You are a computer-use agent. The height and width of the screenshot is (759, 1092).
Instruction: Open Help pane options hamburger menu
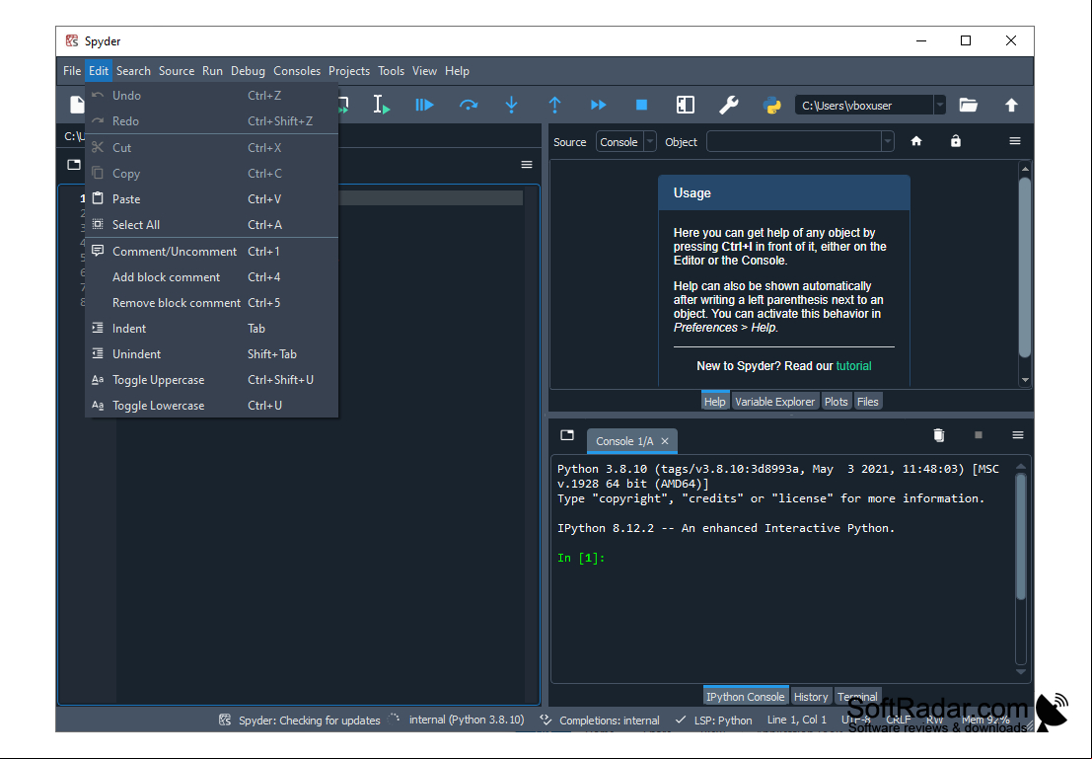tap(1015, 141)
